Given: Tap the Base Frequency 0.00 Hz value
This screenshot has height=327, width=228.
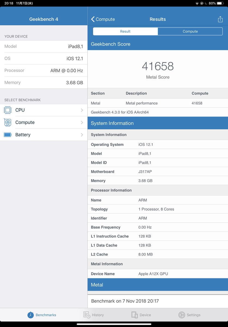Looking at the screenshot, I should (x=145, y=227).
